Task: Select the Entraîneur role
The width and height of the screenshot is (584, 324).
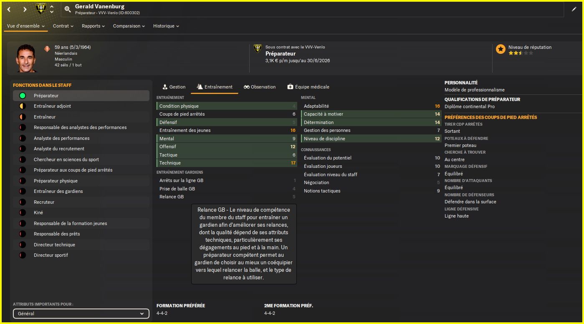Action: tap(81, 117)
